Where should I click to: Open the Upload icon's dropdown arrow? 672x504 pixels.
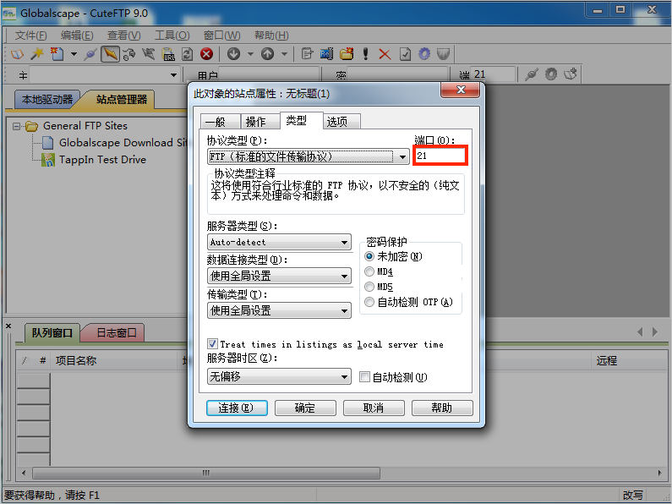(x=284, y=54)
